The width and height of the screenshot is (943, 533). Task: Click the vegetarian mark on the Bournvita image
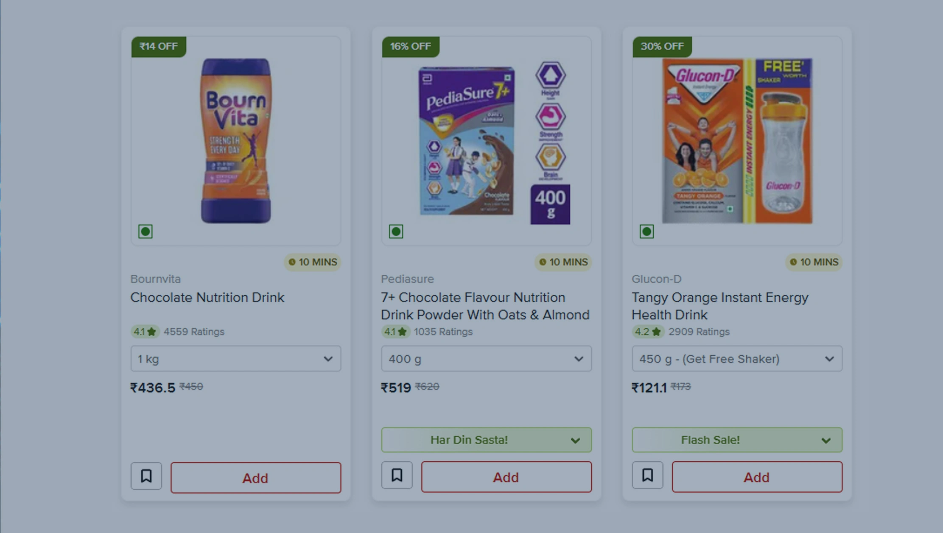click(146, 232)
